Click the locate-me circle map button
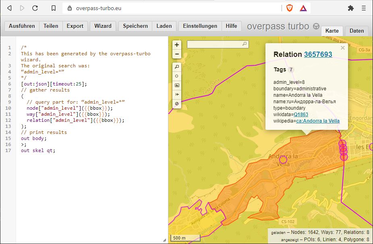373x244 pixels. click(177, 76)
